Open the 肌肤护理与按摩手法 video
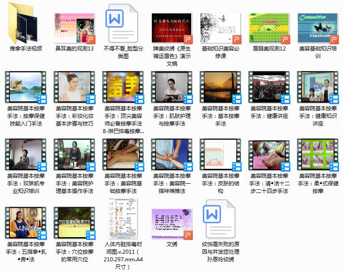343x272 pixels. (x=171, y=87)
